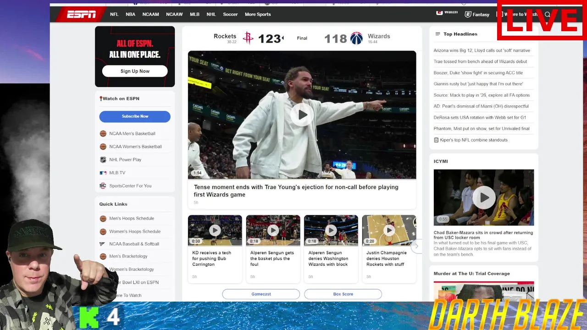Image resolution: width=587 pixels, height=330 pixels.
Task: Play the KD receives a tech clip
Action: click(215, 230)
